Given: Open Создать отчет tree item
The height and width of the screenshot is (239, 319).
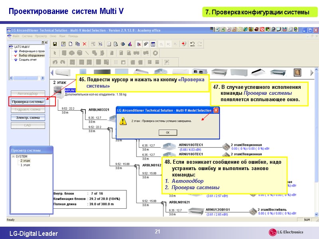Looking at the screenshot, I should tap(28, 60).
